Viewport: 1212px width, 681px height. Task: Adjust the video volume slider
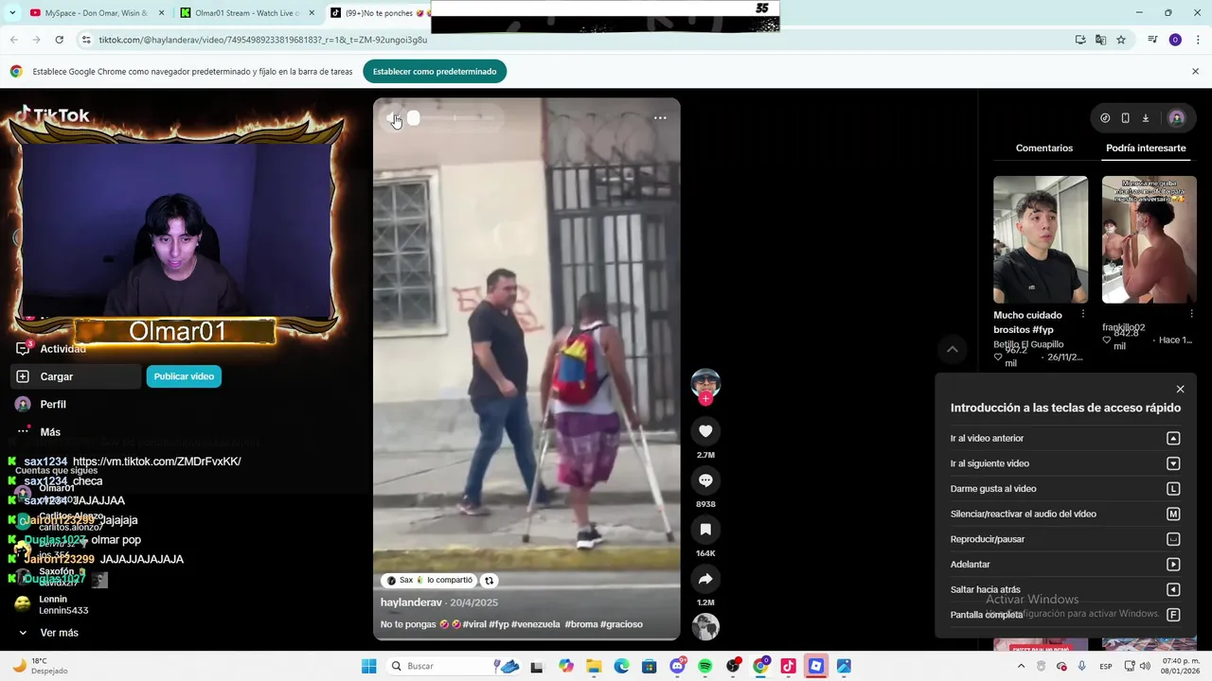(454, 118)
